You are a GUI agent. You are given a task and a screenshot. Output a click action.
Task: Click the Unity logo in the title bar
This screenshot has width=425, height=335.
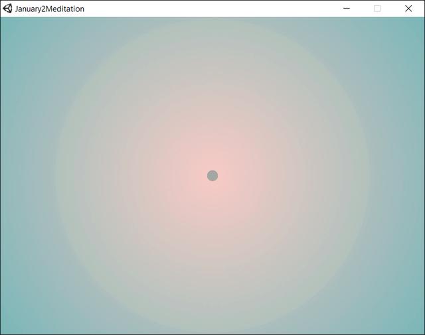7,9
